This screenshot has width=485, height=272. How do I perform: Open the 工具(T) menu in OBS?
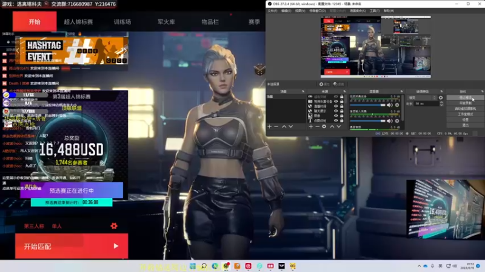[x=375, y=11]
